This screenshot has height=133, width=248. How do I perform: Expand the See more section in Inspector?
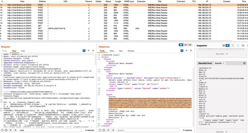tap(222, 54)
